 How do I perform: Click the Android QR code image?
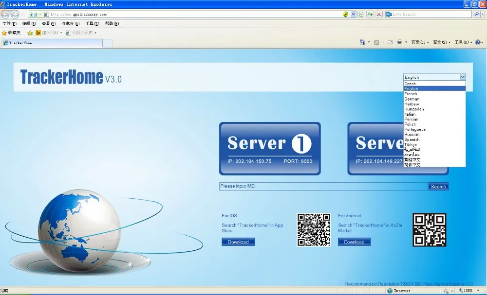(430, 229)
